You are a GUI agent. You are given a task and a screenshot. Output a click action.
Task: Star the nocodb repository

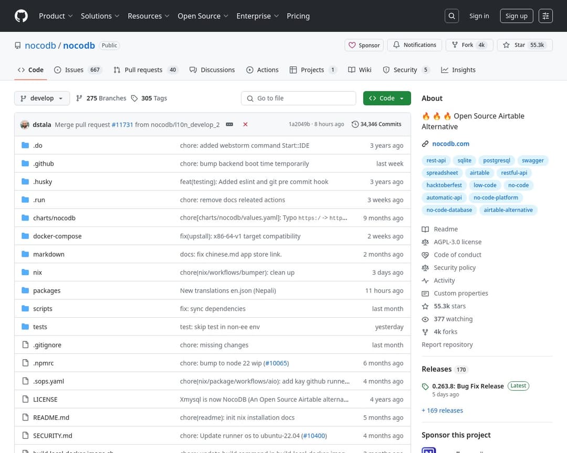tap(524, 45)
